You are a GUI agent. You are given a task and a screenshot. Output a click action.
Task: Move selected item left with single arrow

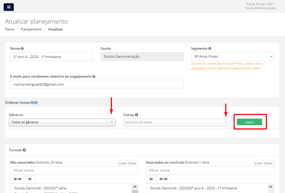151,179
